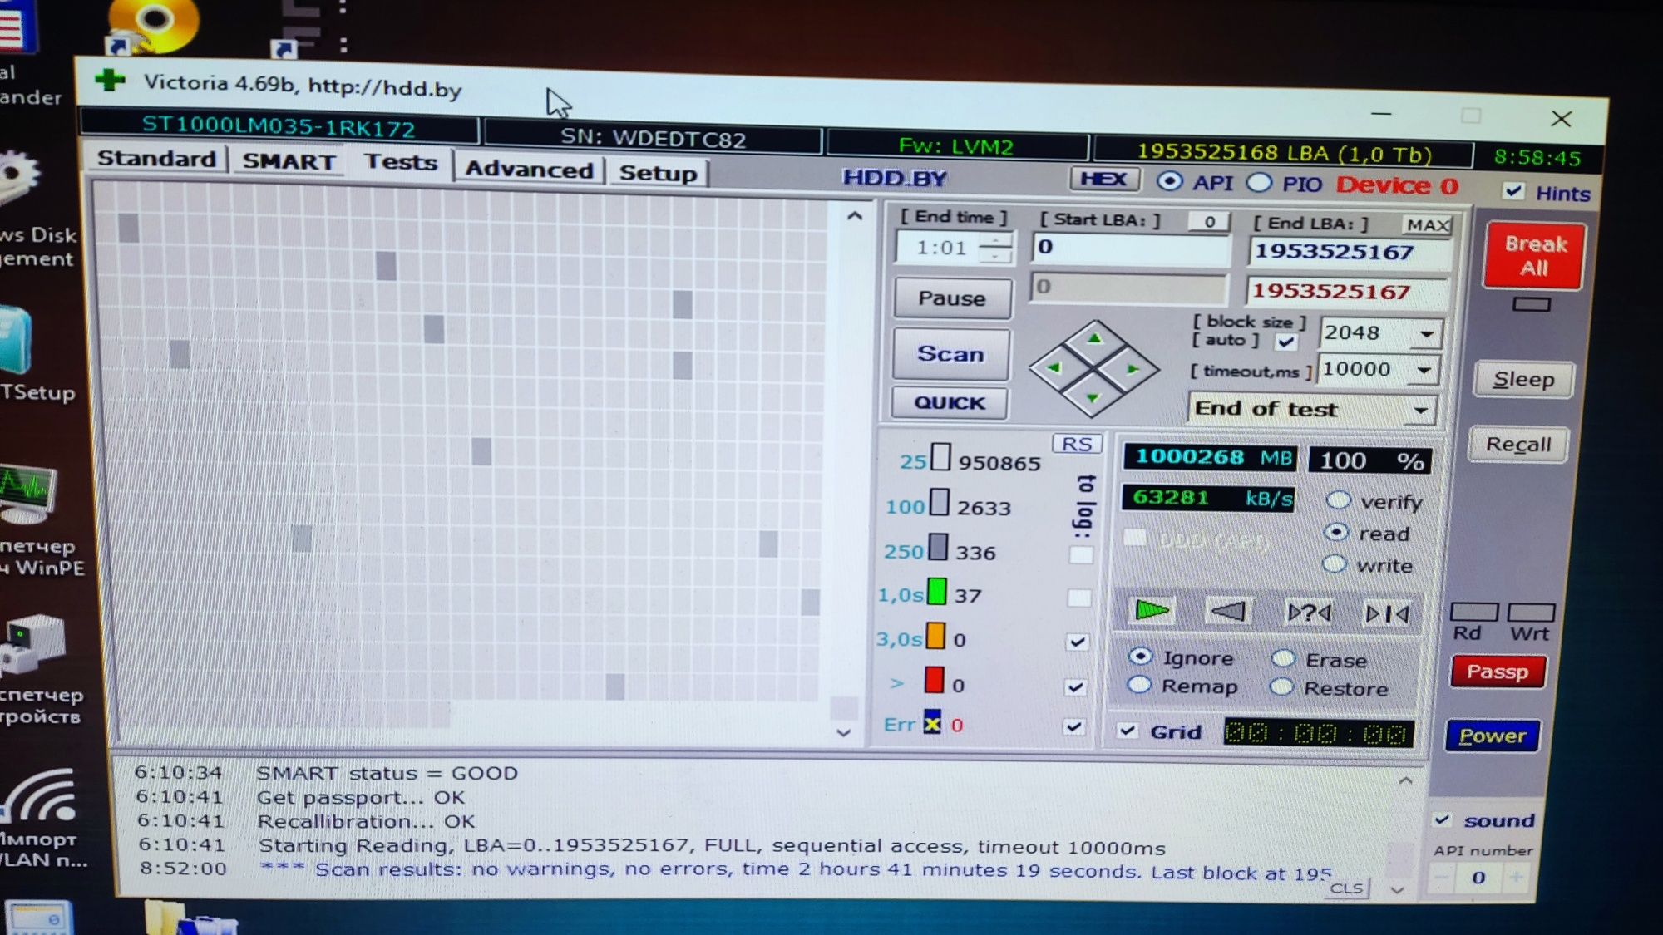Toggle the Err log checkbox
The height and width of the screenshot is (935, 1663).
pyautogui.click(x=1074, y=726)
